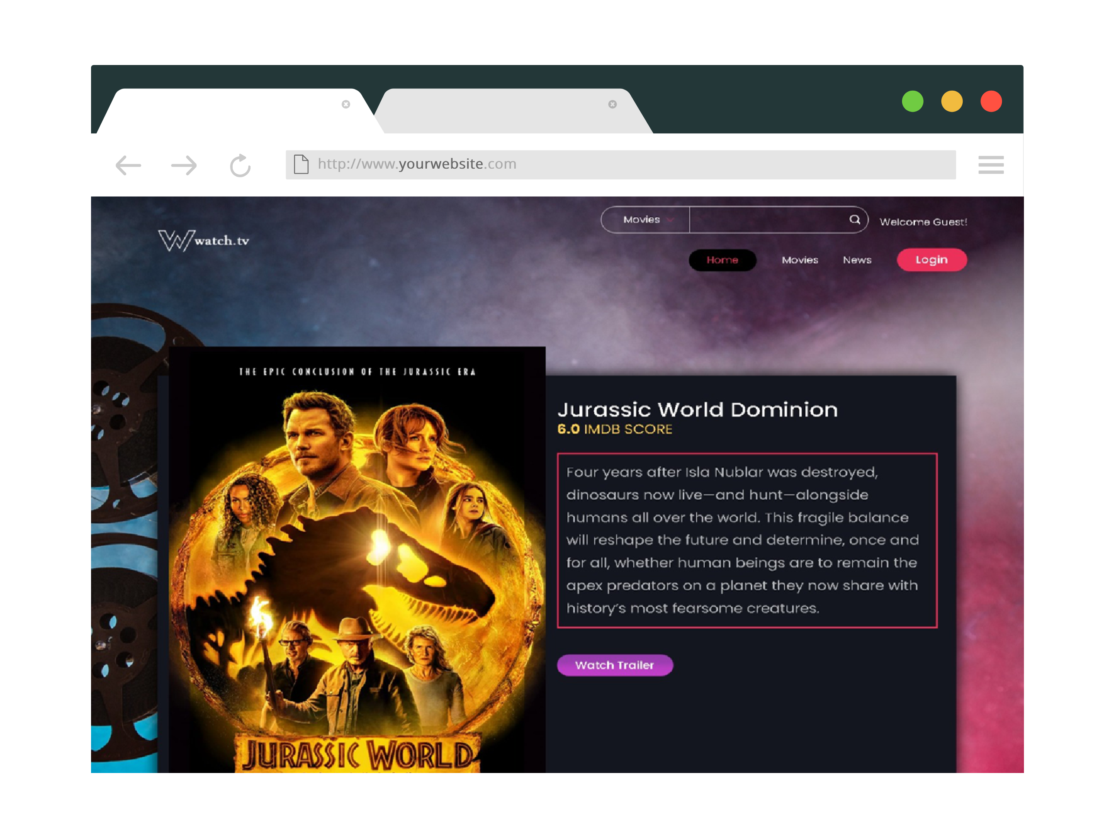The width and height of the screenshot is (1115, 838).
Task: Open the browser hamburger menu
Action: [990, 165]
